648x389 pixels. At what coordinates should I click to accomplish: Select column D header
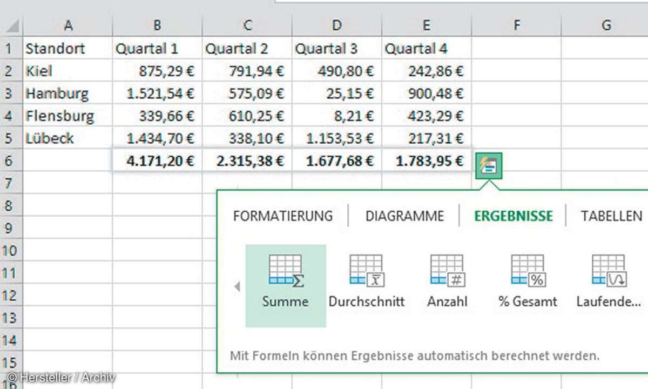coord(336,25)
